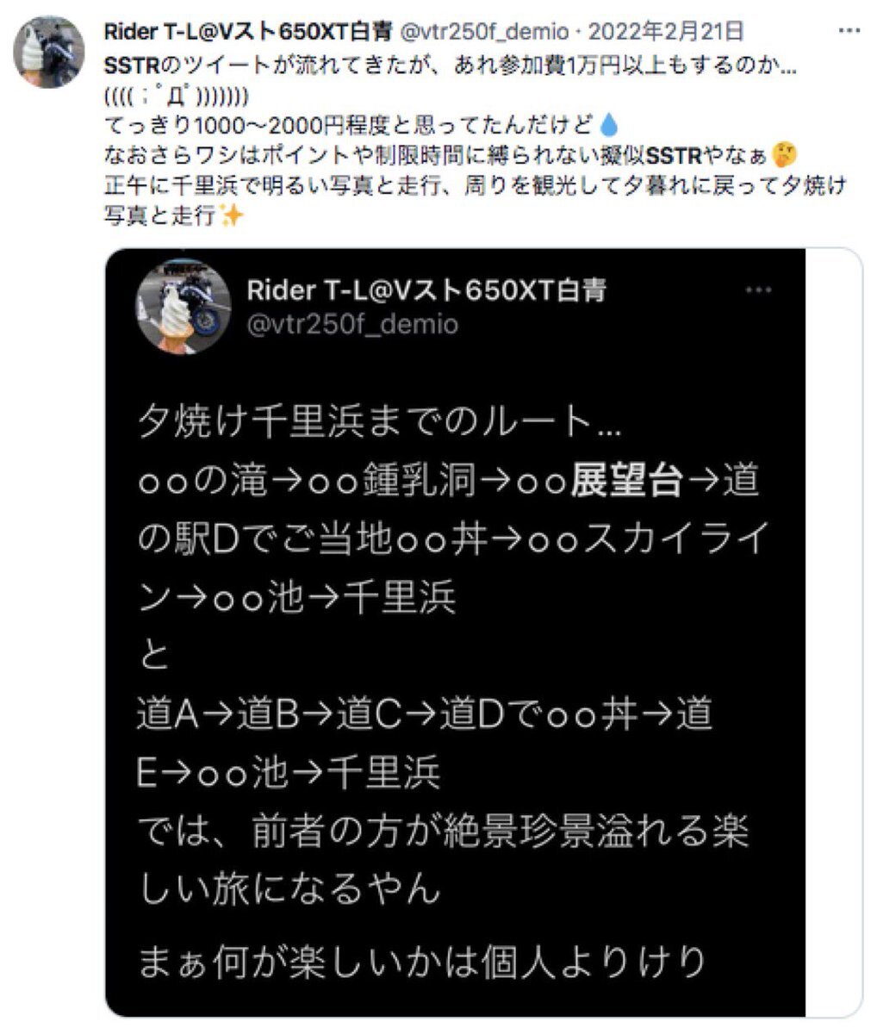The width and height of the screenshot is (877, 1034).
Task: Open the main tweet's ice cream avatar
Action: click(48, 52)
